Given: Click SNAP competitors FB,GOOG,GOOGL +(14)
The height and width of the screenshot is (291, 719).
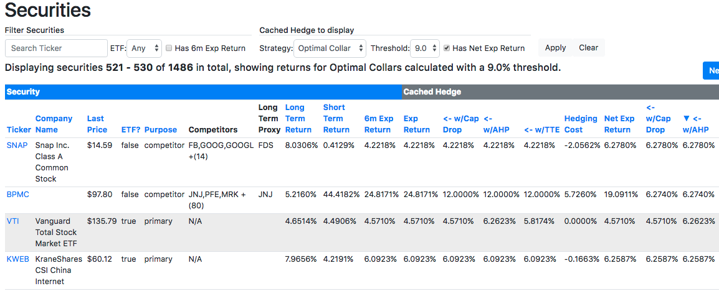Looking at the screenshot, I should pos(221,150).
